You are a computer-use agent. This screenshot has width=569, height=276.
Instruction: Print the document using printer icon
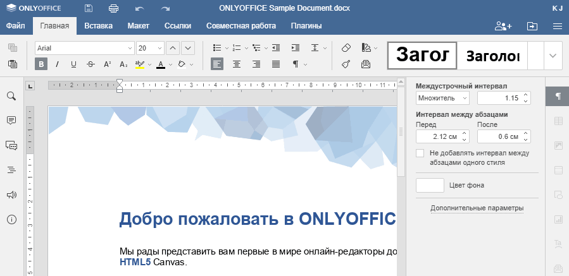[x=113, y=8]
